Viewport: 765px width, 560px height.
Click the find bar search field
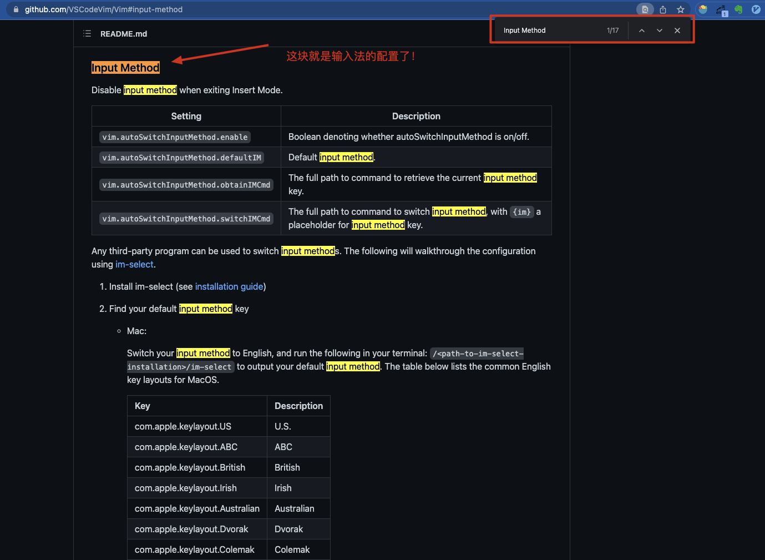[549, 31]
